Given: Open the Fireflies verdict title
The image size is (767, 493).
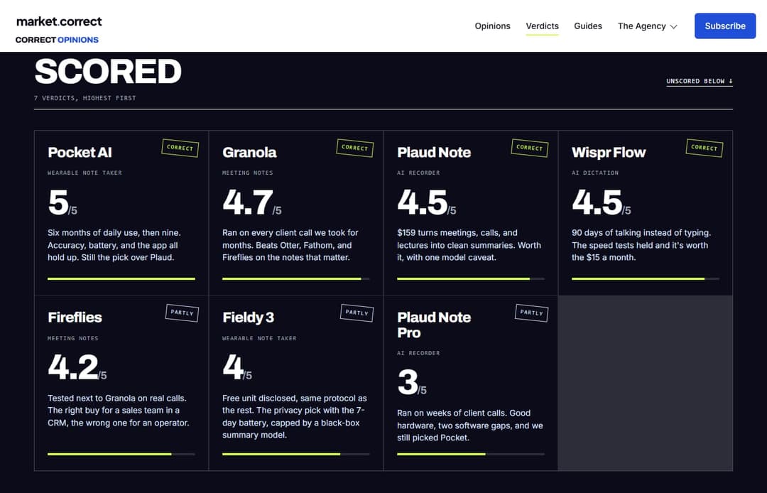Looking at the screenshot, I should (75, 318).
